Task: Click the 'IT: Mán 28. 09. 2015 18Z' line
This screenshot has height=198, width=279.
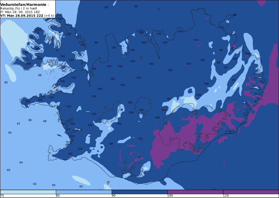Action: coord(20,12)
